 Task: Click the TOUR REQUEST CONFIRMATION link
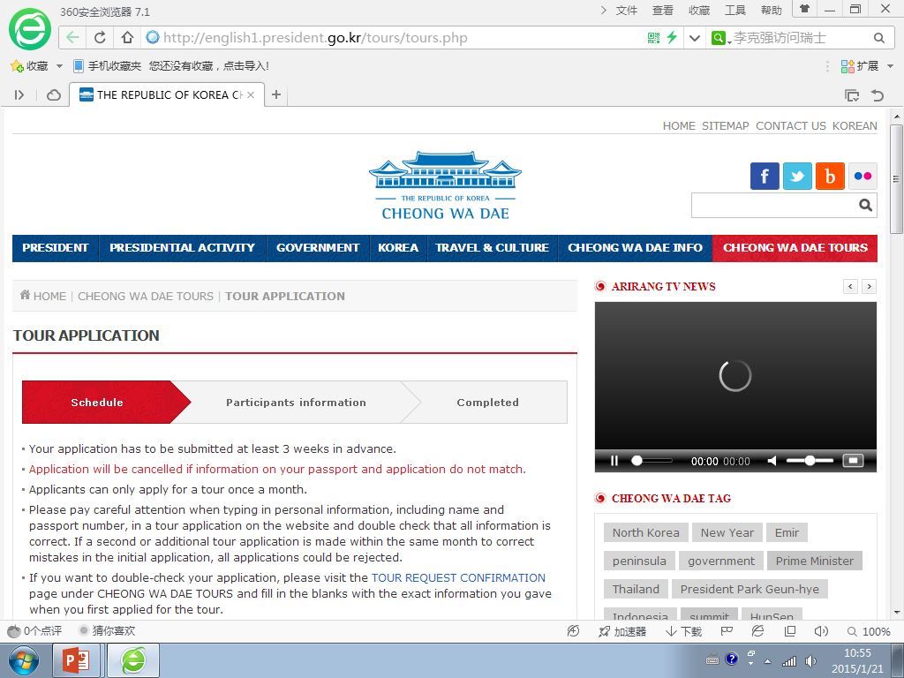(458, 577)
